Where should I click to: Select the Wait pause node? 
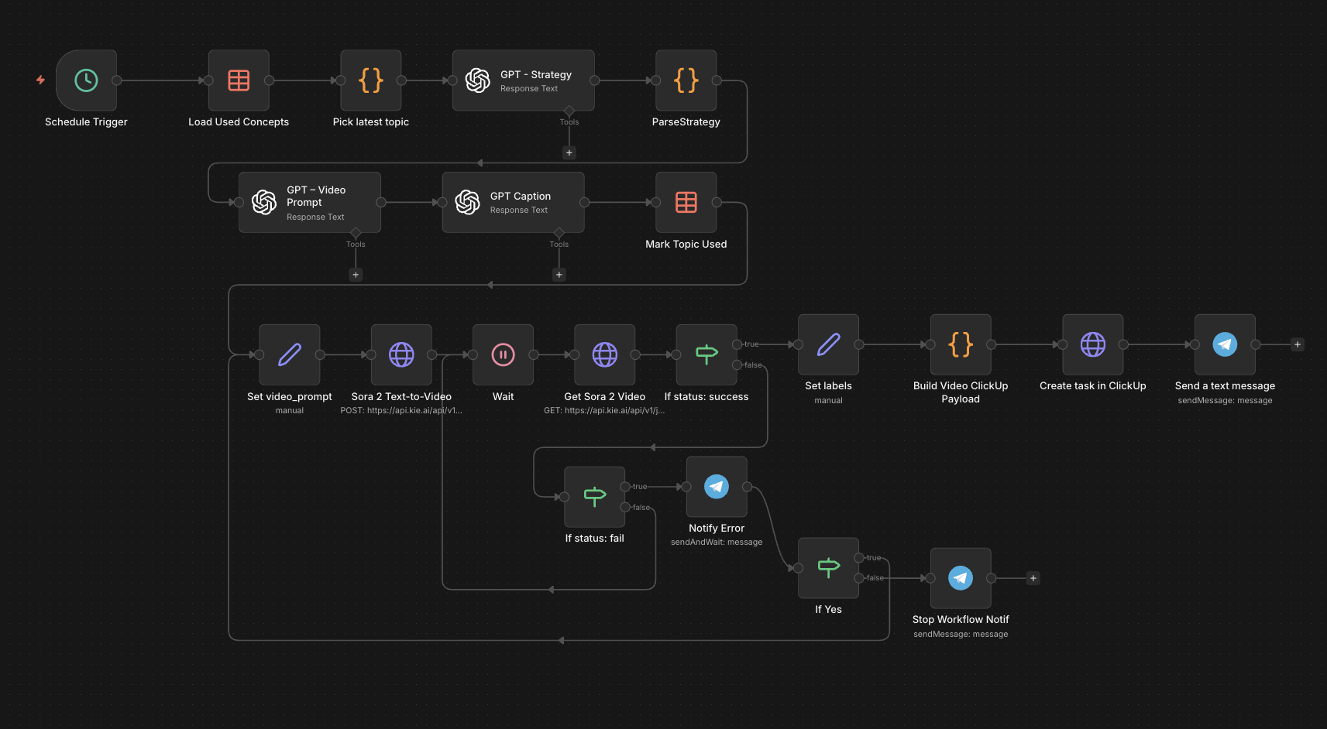pos(504,354)
